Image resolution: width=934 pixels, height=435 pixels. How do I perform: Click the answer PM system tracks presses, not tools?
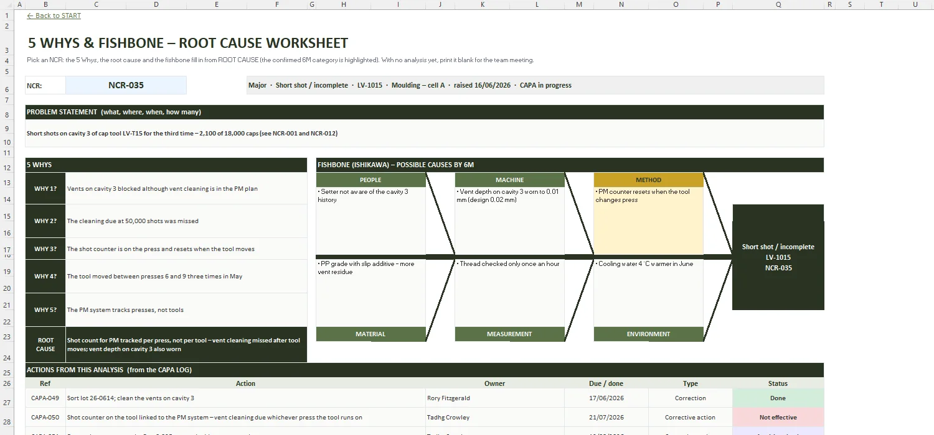click(186, 309)
